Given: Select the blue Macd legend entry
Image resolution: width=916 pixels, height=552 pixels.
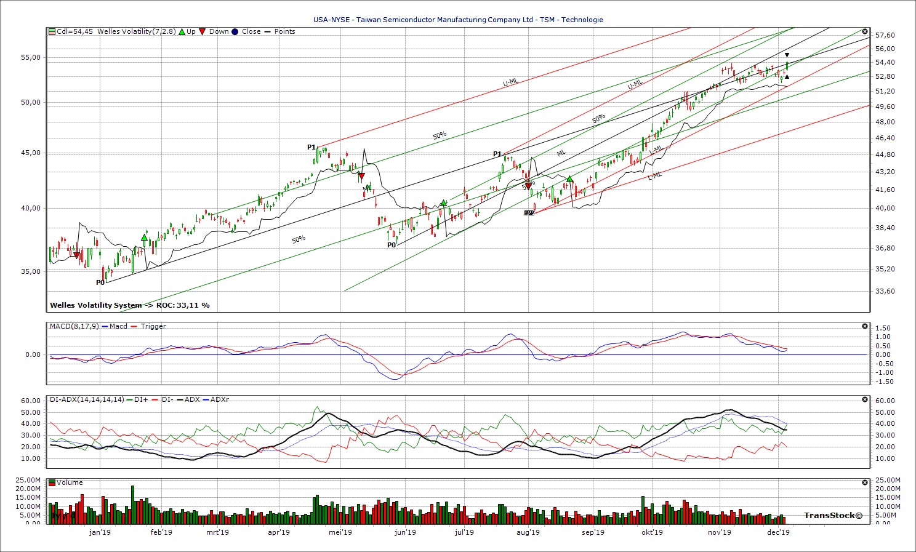Looking at the screenshot, I should 114,326.
